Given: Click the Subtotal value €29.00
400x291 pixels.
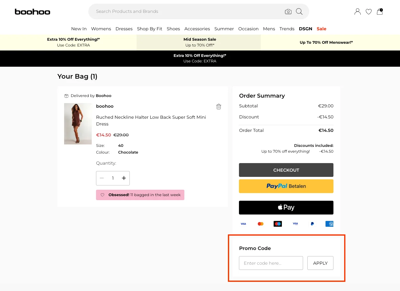Looking at the screenshot, I should click(x=326, y=106).
